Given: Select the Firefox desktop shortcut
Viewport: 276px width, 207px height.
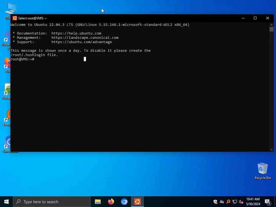Looking at the screenshot, I should point(7,65).
